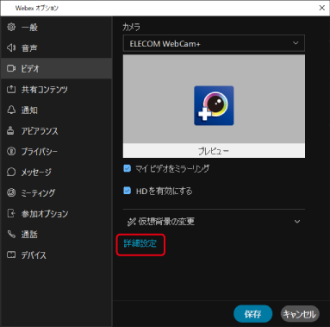The image size is (330, 327).
Task: Click the phone icon for 通話
Action: click(x=11, y=235)
